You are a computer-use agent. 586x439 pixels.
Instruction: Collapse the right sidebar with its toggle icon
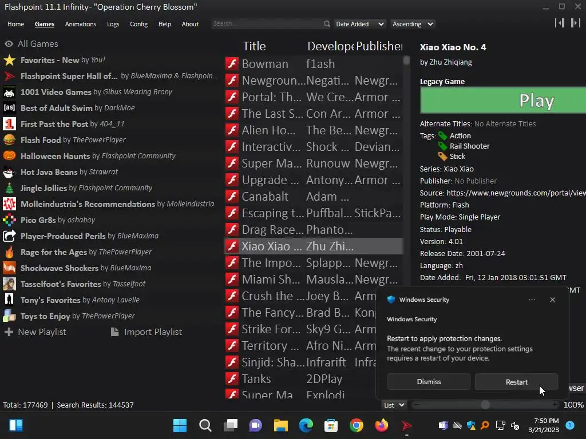[x=575, y=23]
